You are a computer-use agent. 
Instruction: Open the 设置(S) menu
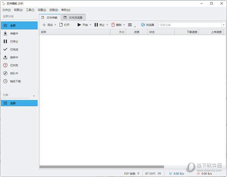tap(42, 10)
